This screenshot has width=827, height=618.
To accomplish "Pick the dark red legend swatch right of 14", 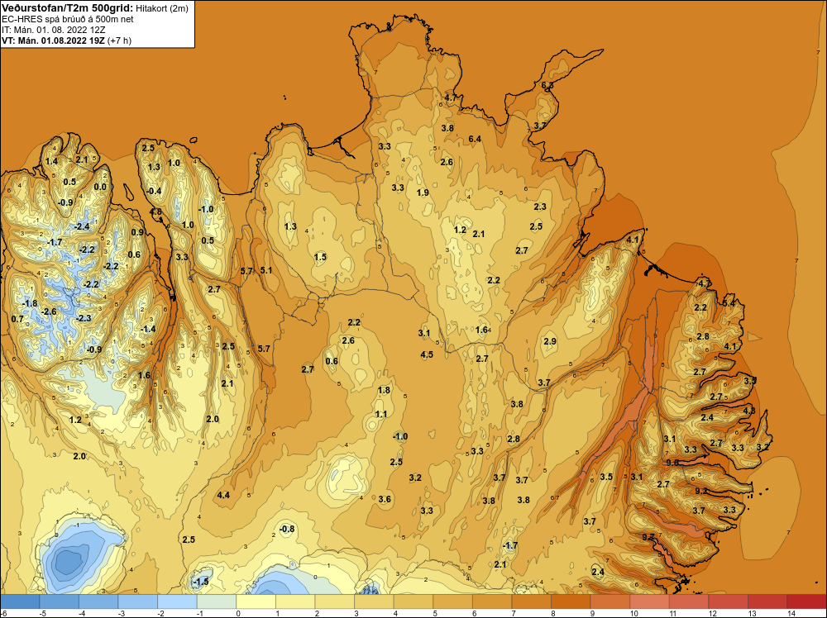I will pos(807,601).
